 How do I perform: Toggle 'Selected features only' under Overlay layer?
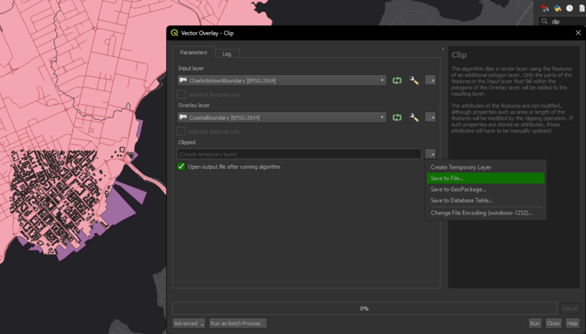click(x=182, y=132)
